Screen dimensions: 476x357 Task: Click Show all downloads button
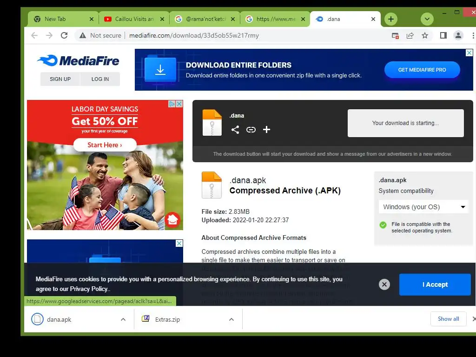click(x=449, y=319)
